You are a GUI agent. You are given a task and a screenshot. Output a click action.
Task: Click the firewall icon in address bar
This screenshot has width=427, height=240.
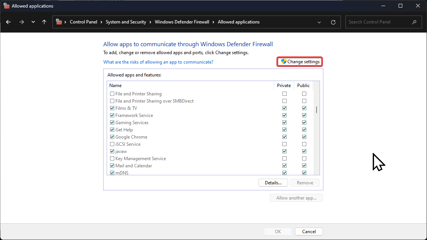pyautogui.click(x=59, y=22)
